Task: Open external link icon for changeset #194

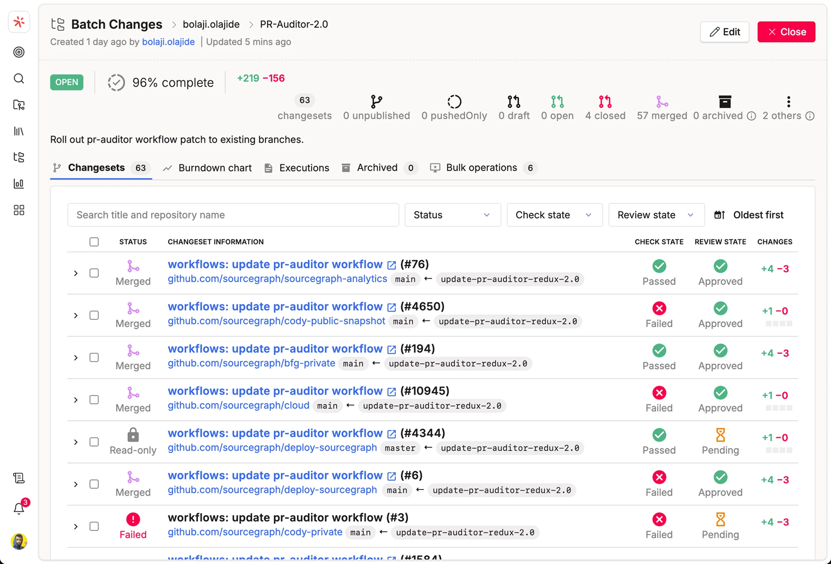Action: pyautogui.click(x=392, y=349)
